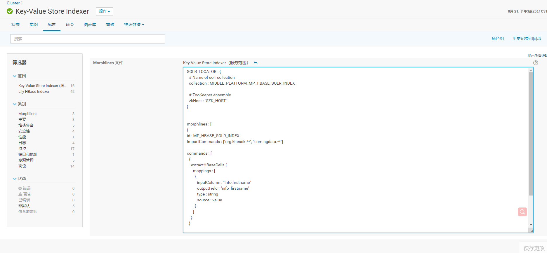Viewport: 547px width, 253px height.
Task: Click the importCommands line in the editor
Action: point(235,142)
